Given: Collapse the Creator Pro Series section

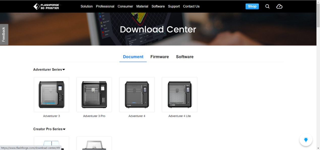Looking at the screenshot, I should tap(49, 129).
